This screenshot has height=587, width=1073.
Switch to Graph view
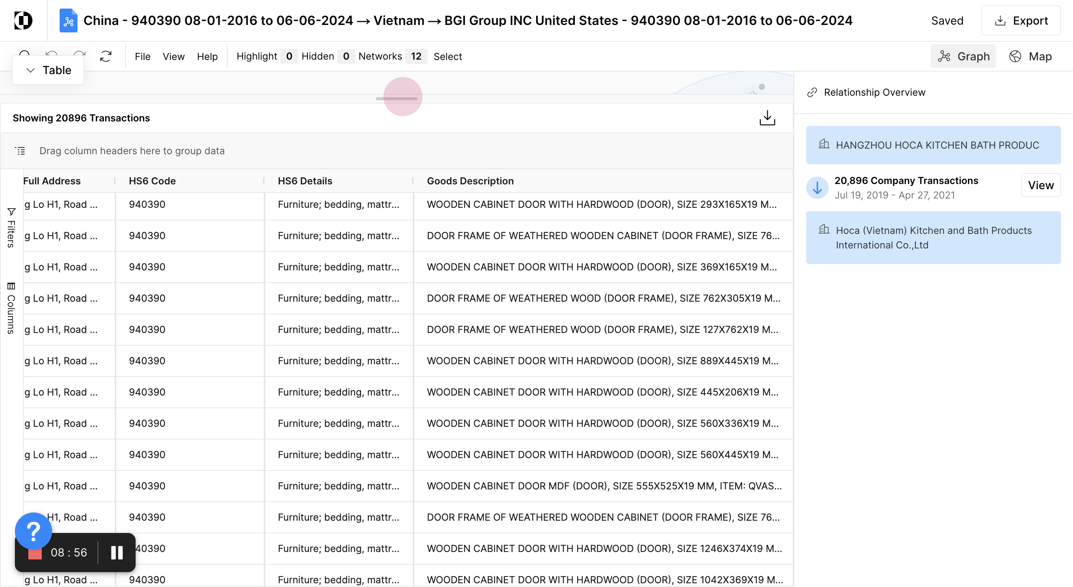tap(963, 56)
